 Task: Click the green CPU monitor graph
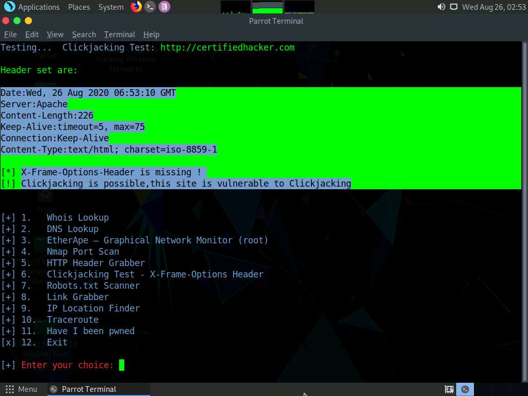tap(268, 7)
